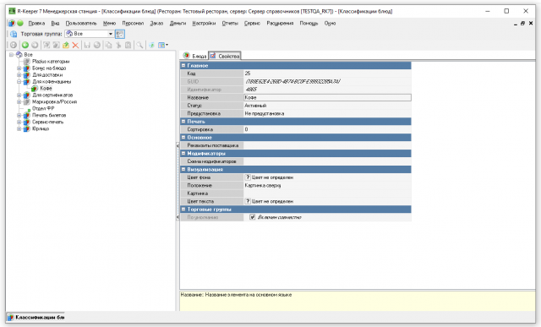The height and width of the screenshot is (327, 541).
Task: Click the Реквизиты поставщика value field
Action: [327, 145]
